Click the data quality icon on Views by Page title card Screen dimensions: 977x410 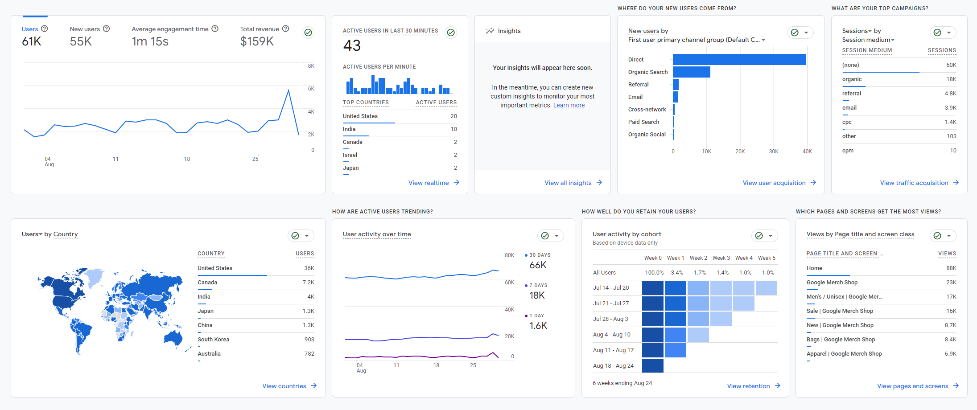(938, 235)
